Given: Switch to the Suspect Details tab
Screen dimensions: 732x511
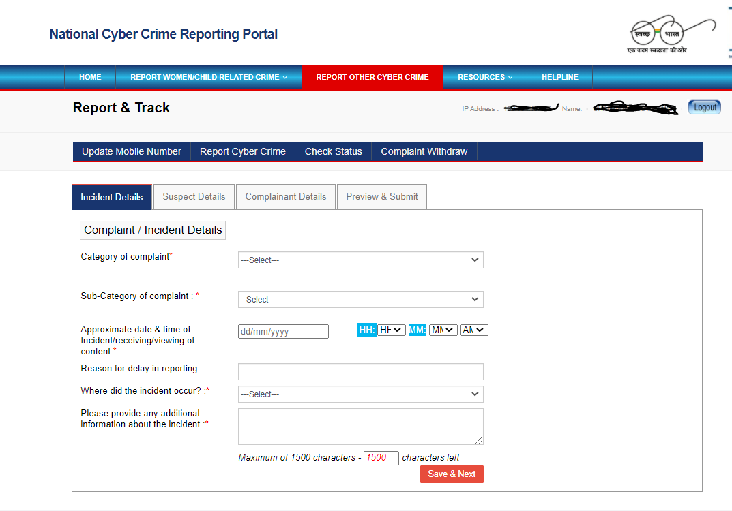Looking at the screenshot, I should pos(194,197).
